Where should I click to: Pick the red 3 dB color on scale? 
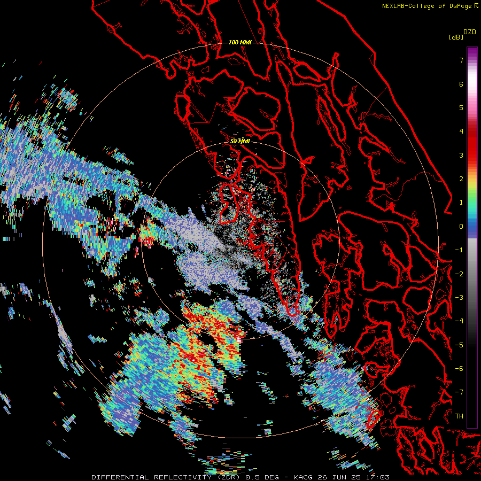[x=472, y=155]
